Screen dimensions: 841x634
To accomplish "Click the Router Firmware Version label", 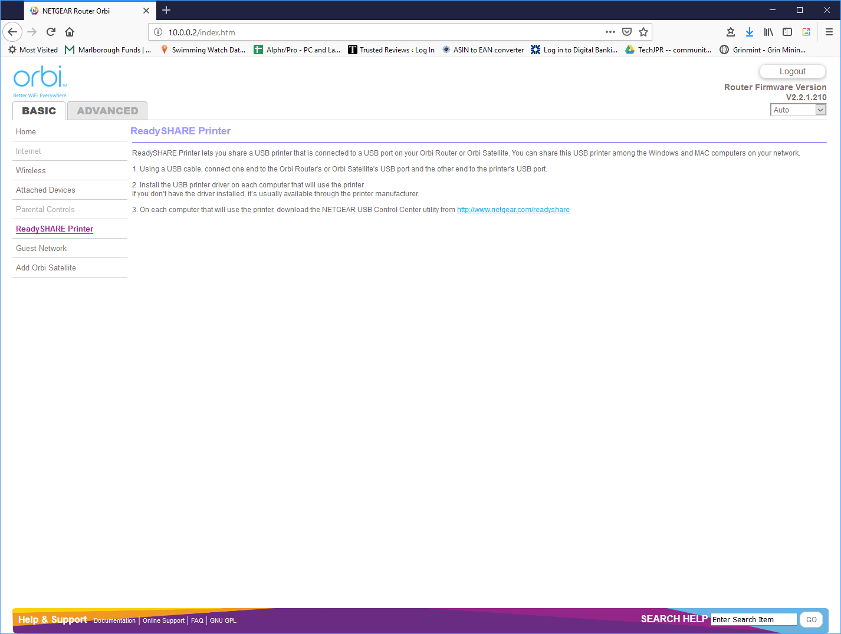I will tap(776, 87).
